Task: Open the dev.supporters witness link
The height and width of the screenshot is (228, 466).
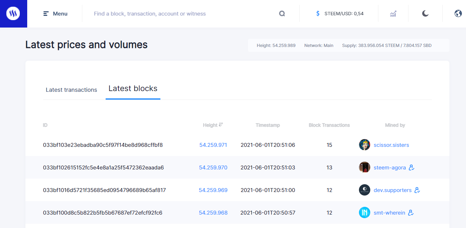Action: [393, 190]
